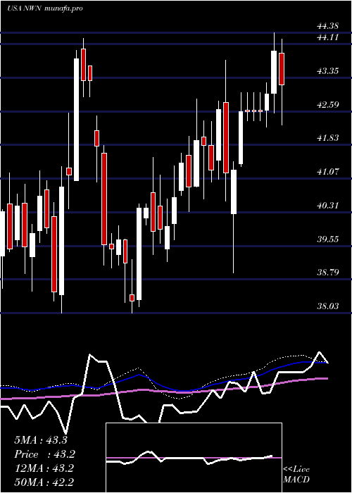The height and width of the screenshot is (493, 352).
Task: Click the 43.35 price level label
Action: [328, 71]
